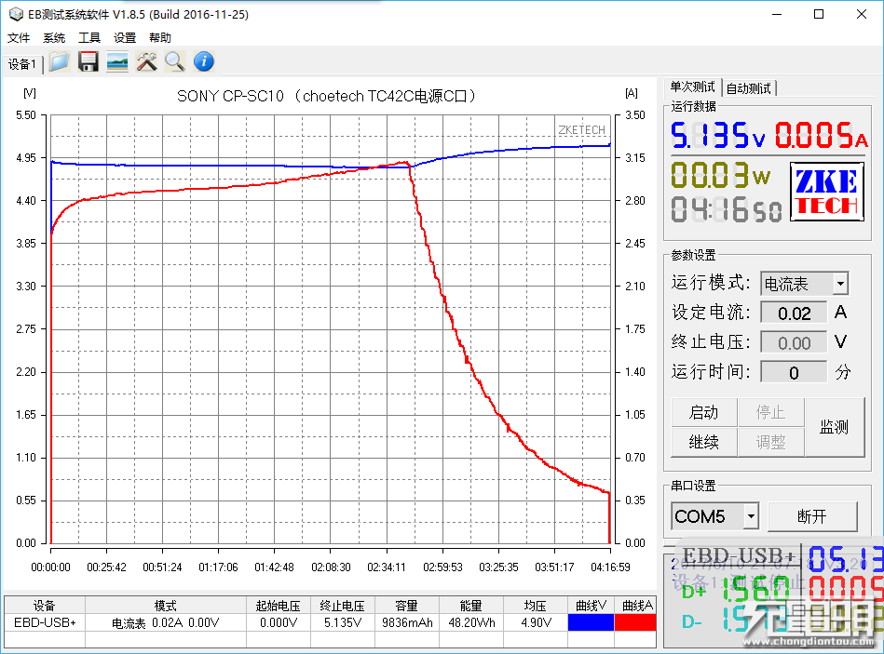
Task: Click the blue 曲线V color swatch
Action: 591,622
